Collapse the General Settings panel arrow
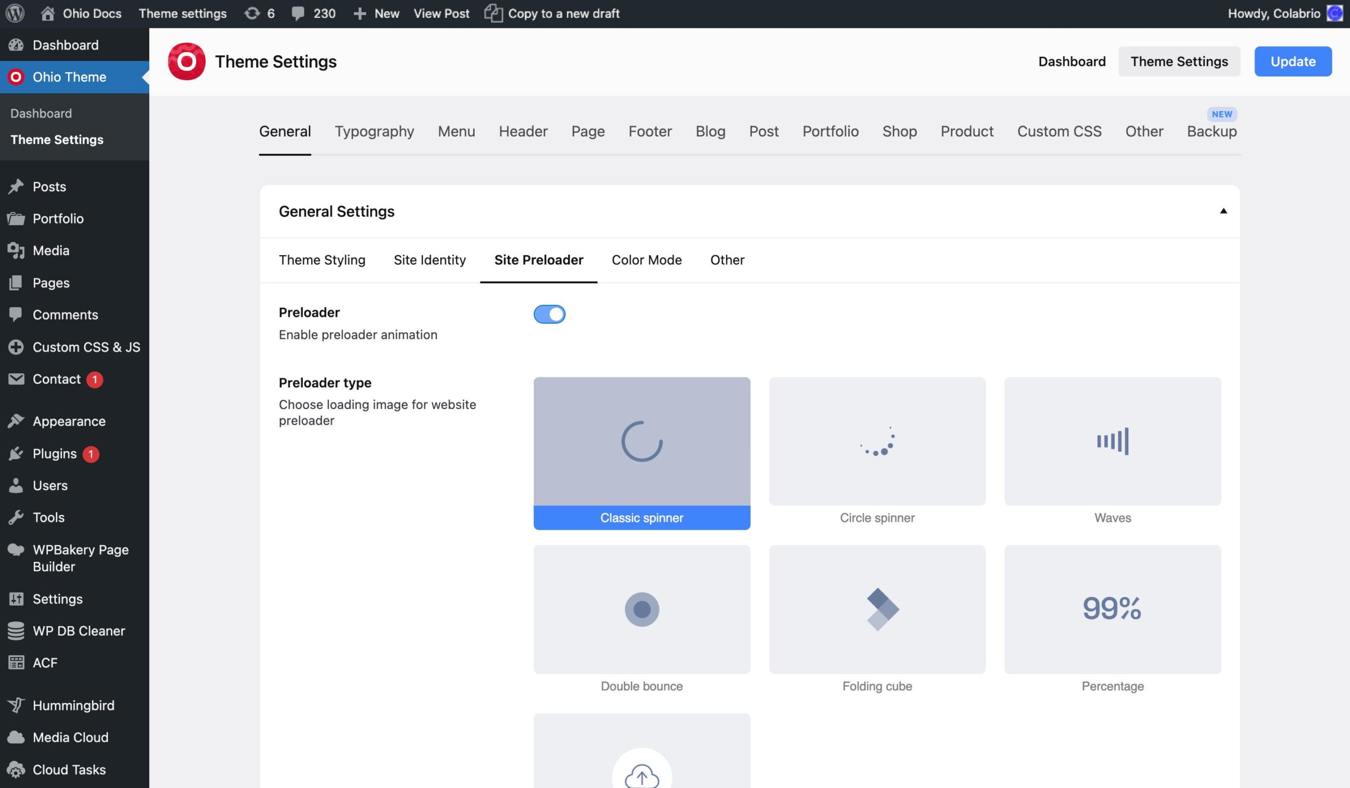The height and width of the screenshot is (788, 1350). coord(1223,211)
